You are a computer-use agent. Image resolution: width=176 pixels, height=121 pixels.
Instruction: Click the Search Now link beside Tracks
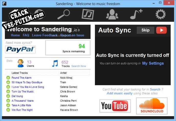pos(79,66)
